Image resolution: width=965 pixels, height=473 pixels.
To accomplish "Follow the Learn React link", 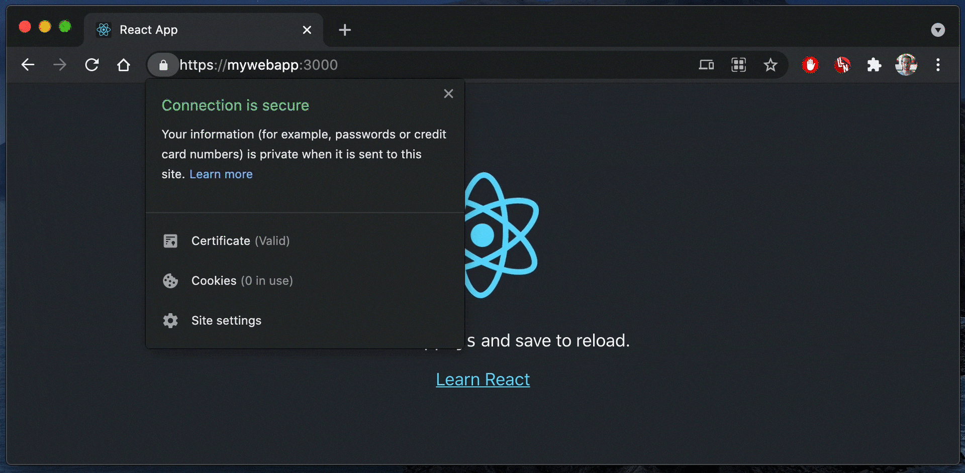I will [x=482, y=380].
